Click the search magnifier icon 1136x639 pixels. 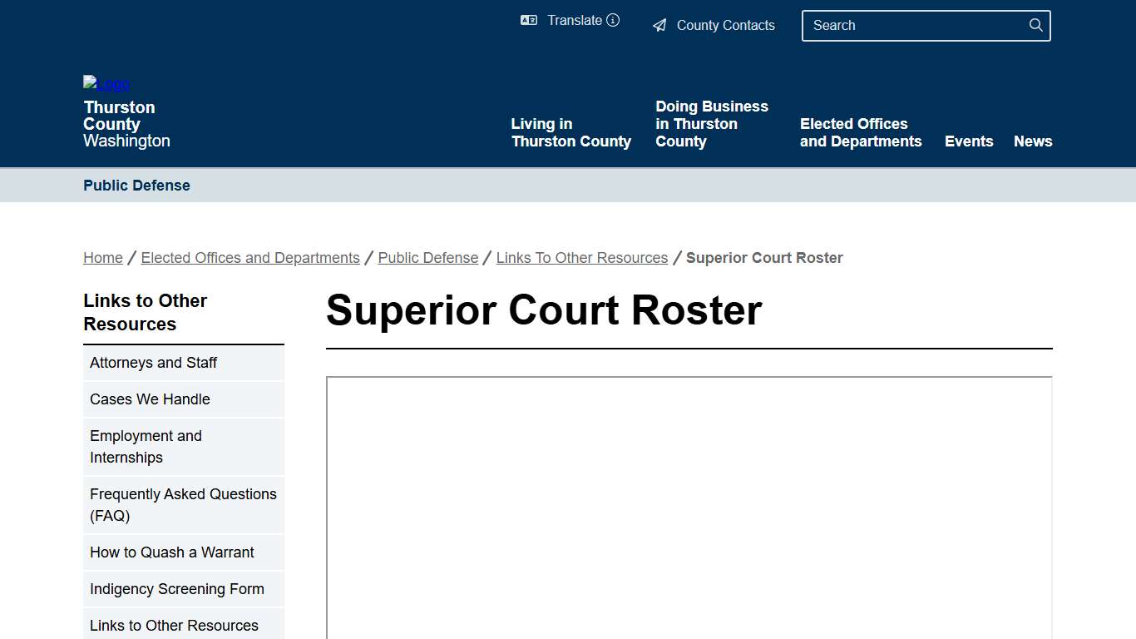click(1035, 25)
